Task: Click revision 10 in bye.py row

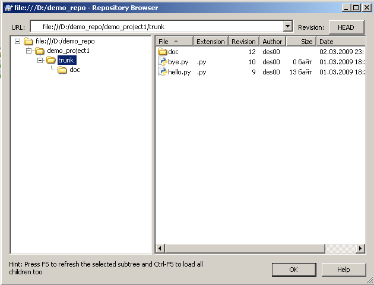Action: tap(252, 62)
